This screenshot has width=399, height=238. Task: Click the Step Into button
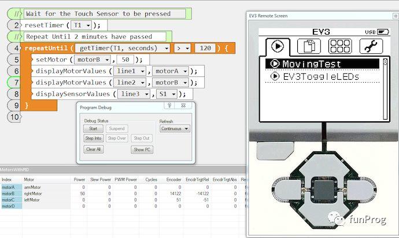93,138
